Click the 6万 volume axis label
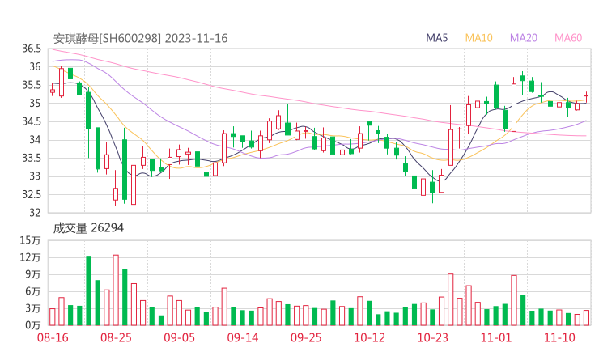This screenshot has height=356, width=599. 33,291
